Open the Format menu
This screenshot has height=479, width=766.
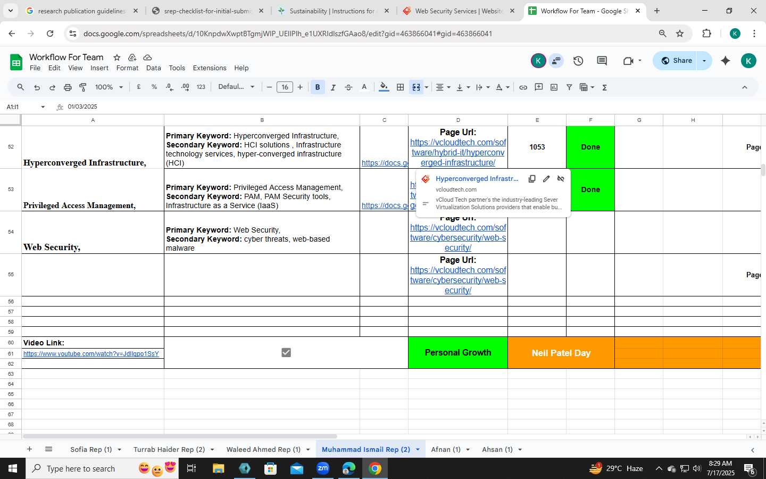[127, 68]
